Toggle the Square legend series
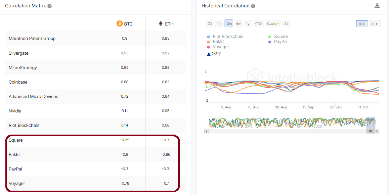This screenshot has width=389, height=195. coord(278,37)
